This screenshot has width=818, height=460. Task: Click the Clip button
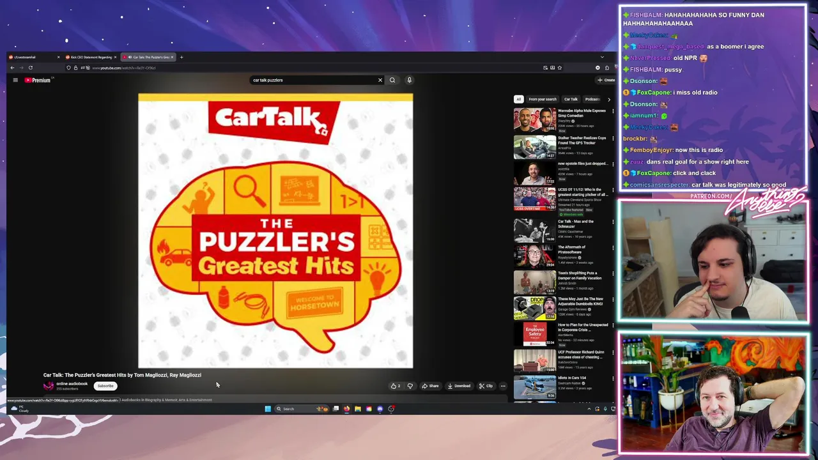pyautogui.click(x=486, y=386)
